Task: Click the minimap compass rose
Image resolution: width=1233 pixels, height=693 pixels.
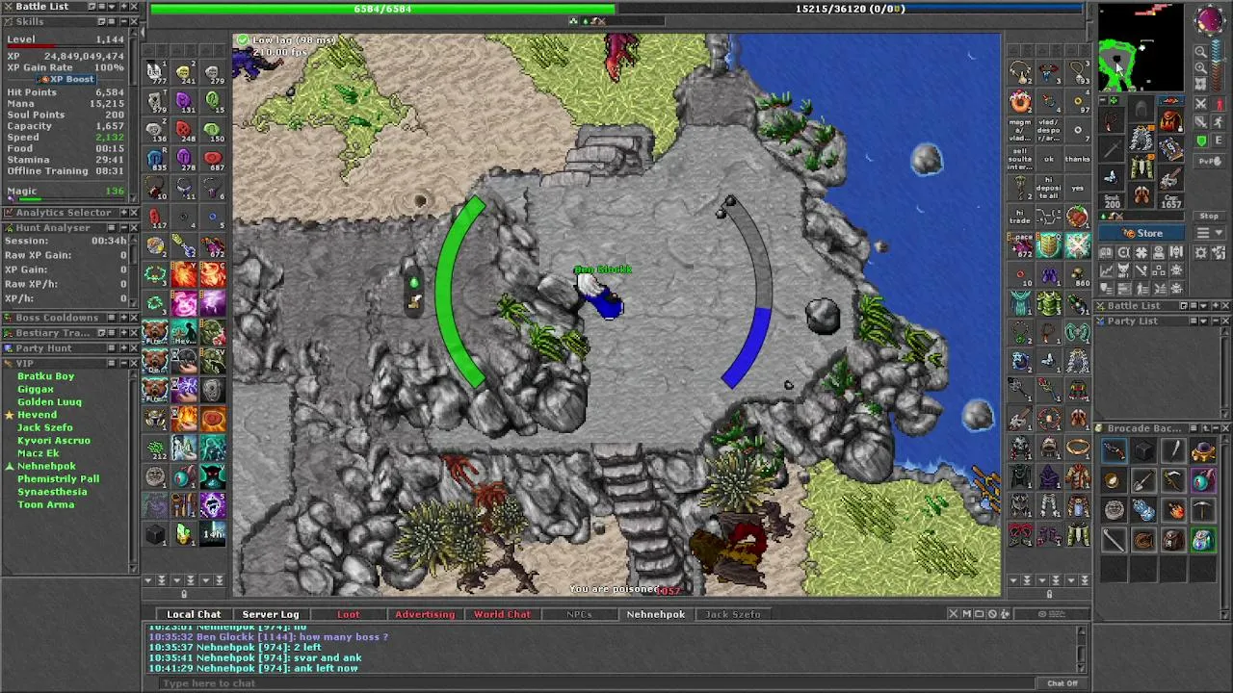Action: pyautogui.click(x=1210, y=21)
